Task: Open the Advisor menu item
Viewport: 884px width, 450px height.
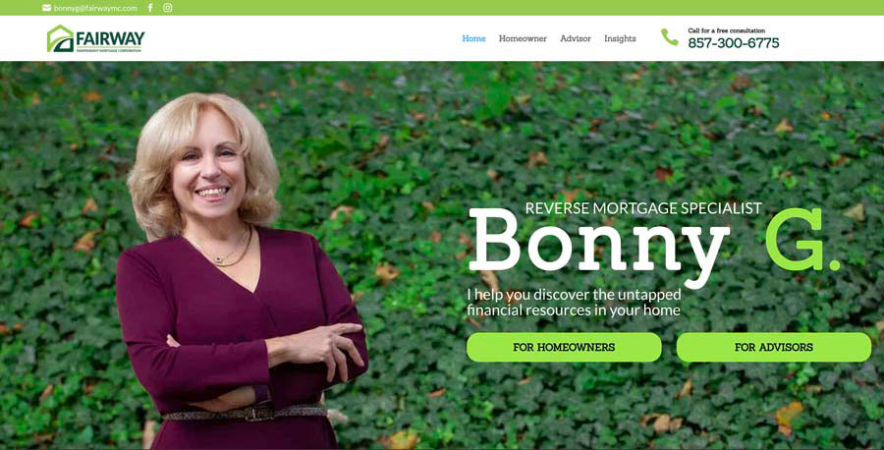Action: pos(576,38)
